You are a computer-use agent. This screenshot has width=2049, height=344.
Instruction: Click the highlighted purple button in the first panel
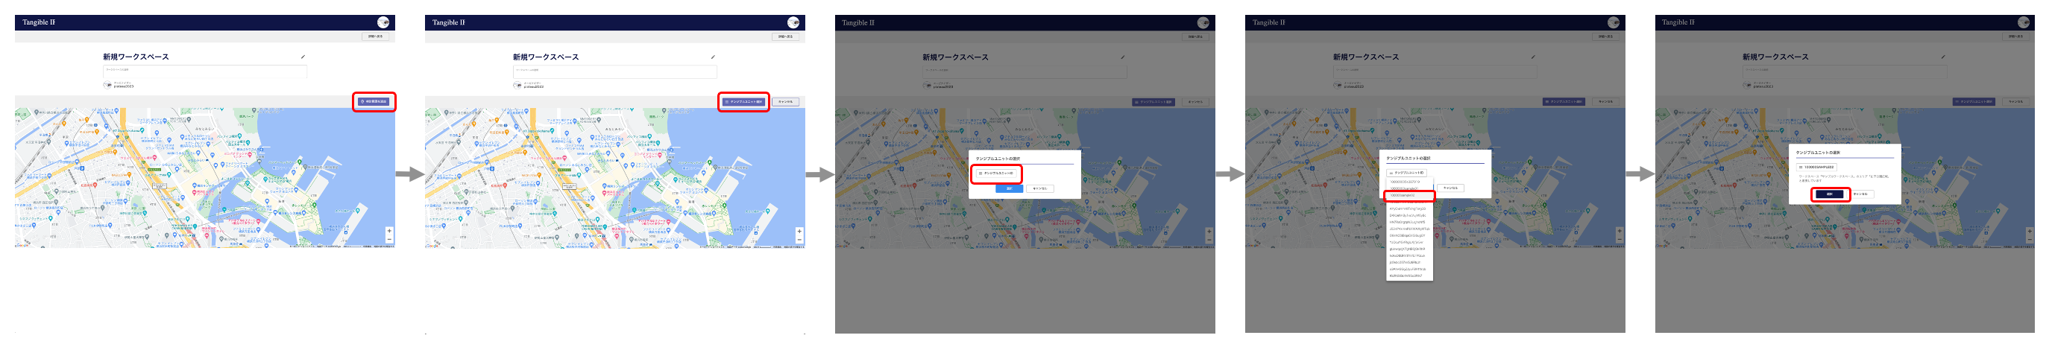(373, 102)
